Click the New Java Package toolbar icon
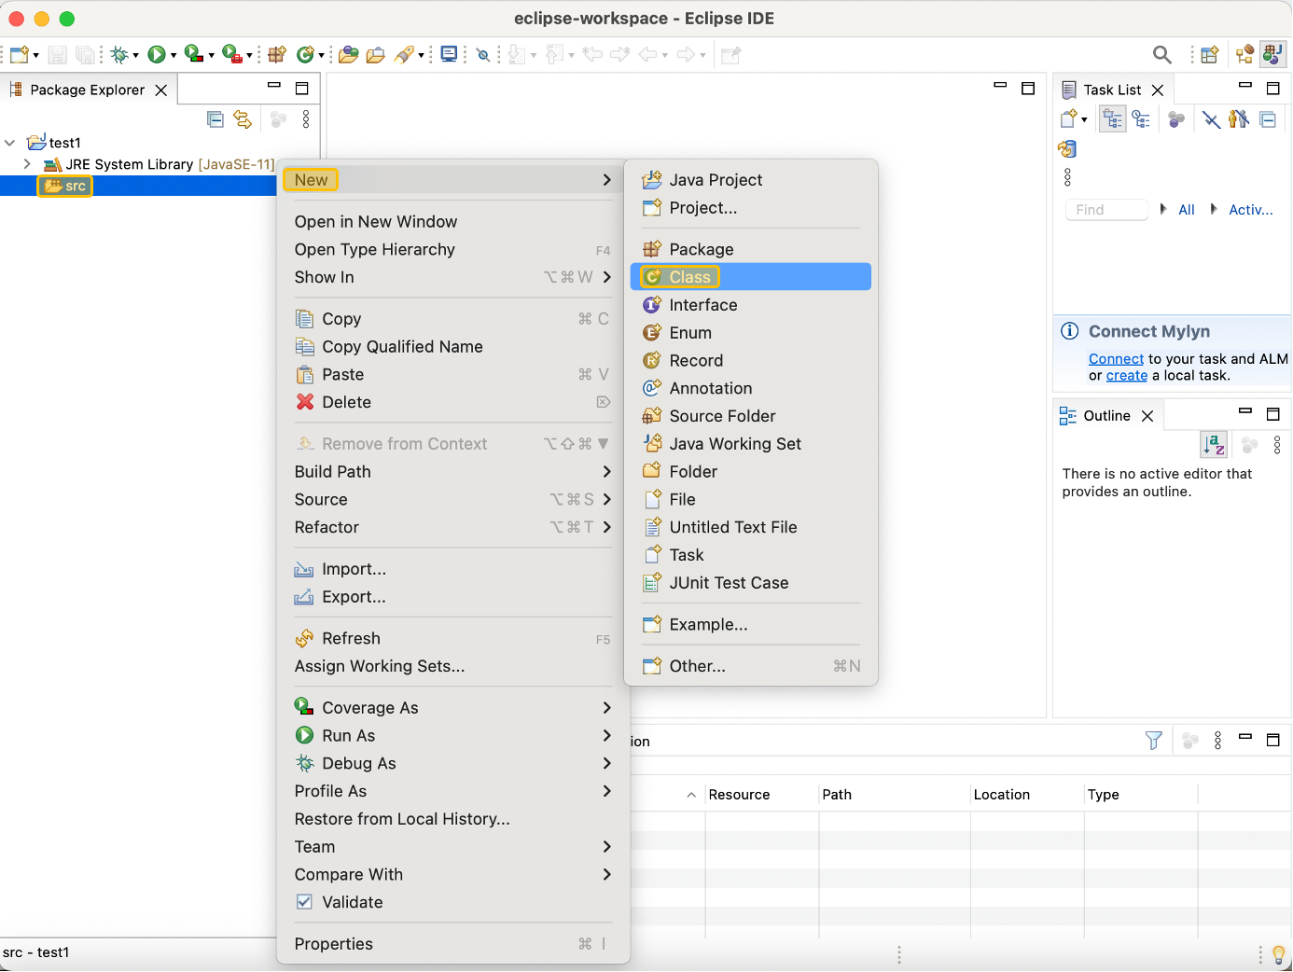The height and width of the screenshot is (972, 1293). click(276, 55)
